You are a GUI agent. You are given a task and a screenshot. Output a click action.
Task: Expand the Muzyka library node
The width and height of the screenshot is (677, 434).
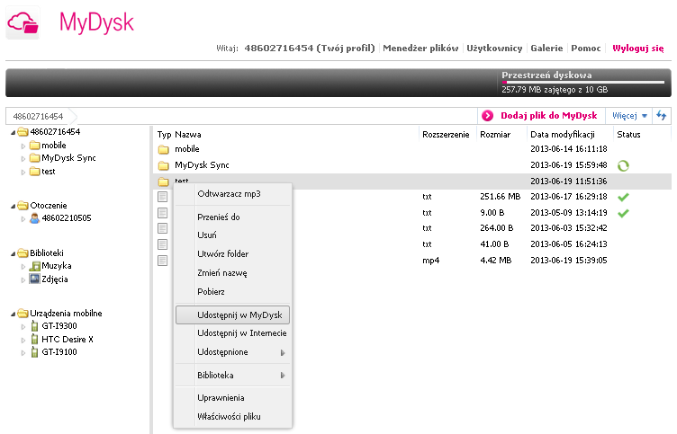[23, 267]
